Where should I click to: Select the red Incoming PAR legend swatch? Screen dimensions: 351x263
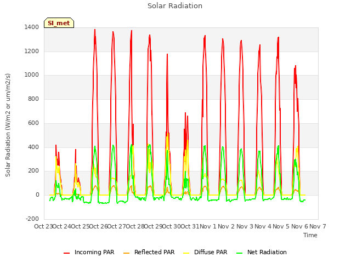pos(66,253)
